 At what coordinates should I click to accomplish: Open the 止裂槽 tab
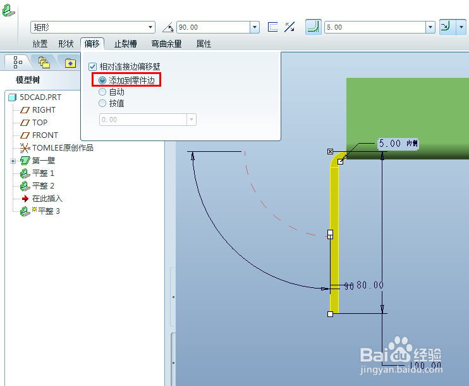(x=125, y=44)
